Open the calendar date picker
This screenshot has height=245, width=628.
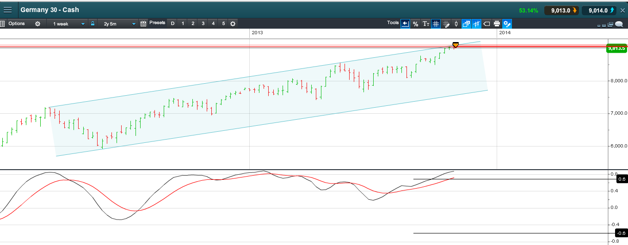click(x=143, y=24)
